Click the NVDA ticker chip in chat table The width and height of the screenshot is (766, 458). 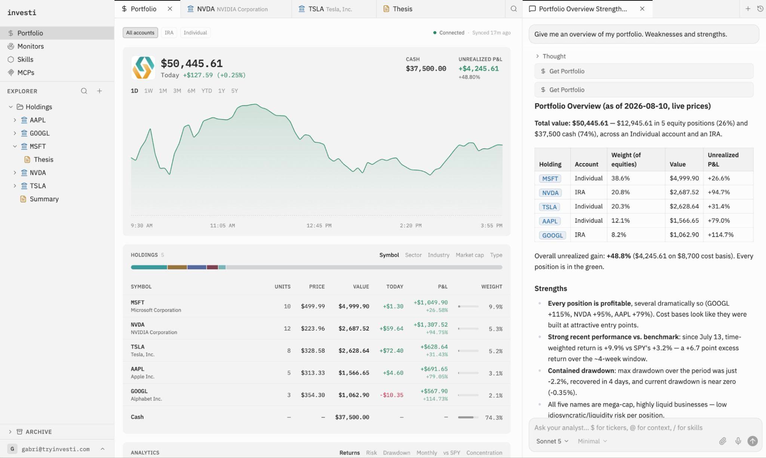click(x=550, y=193)
